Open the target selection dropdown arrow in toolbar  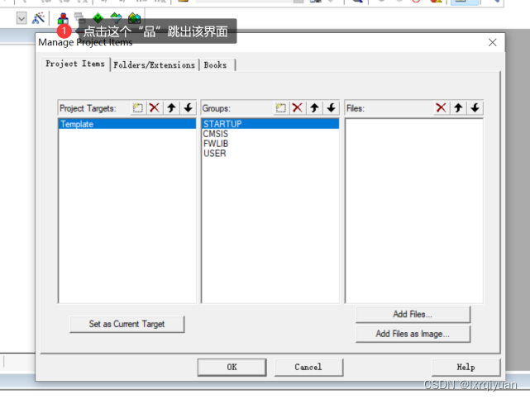[21, 18]
